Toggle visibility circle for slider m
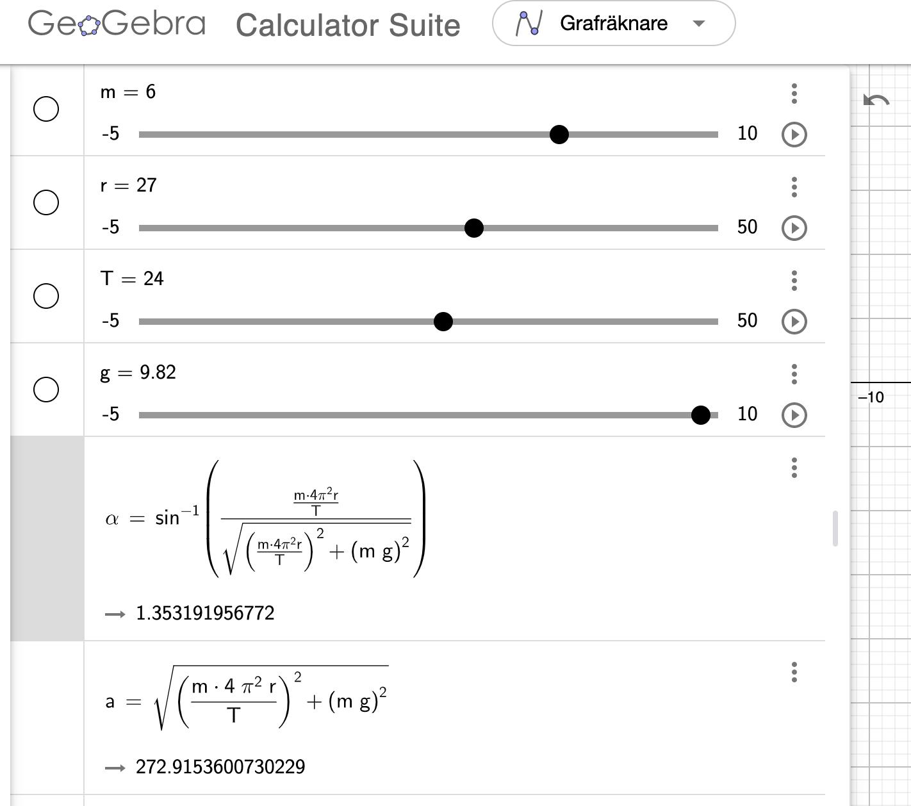Image resolution: width=911 pixels, height=806 pixels. [46, 109]
